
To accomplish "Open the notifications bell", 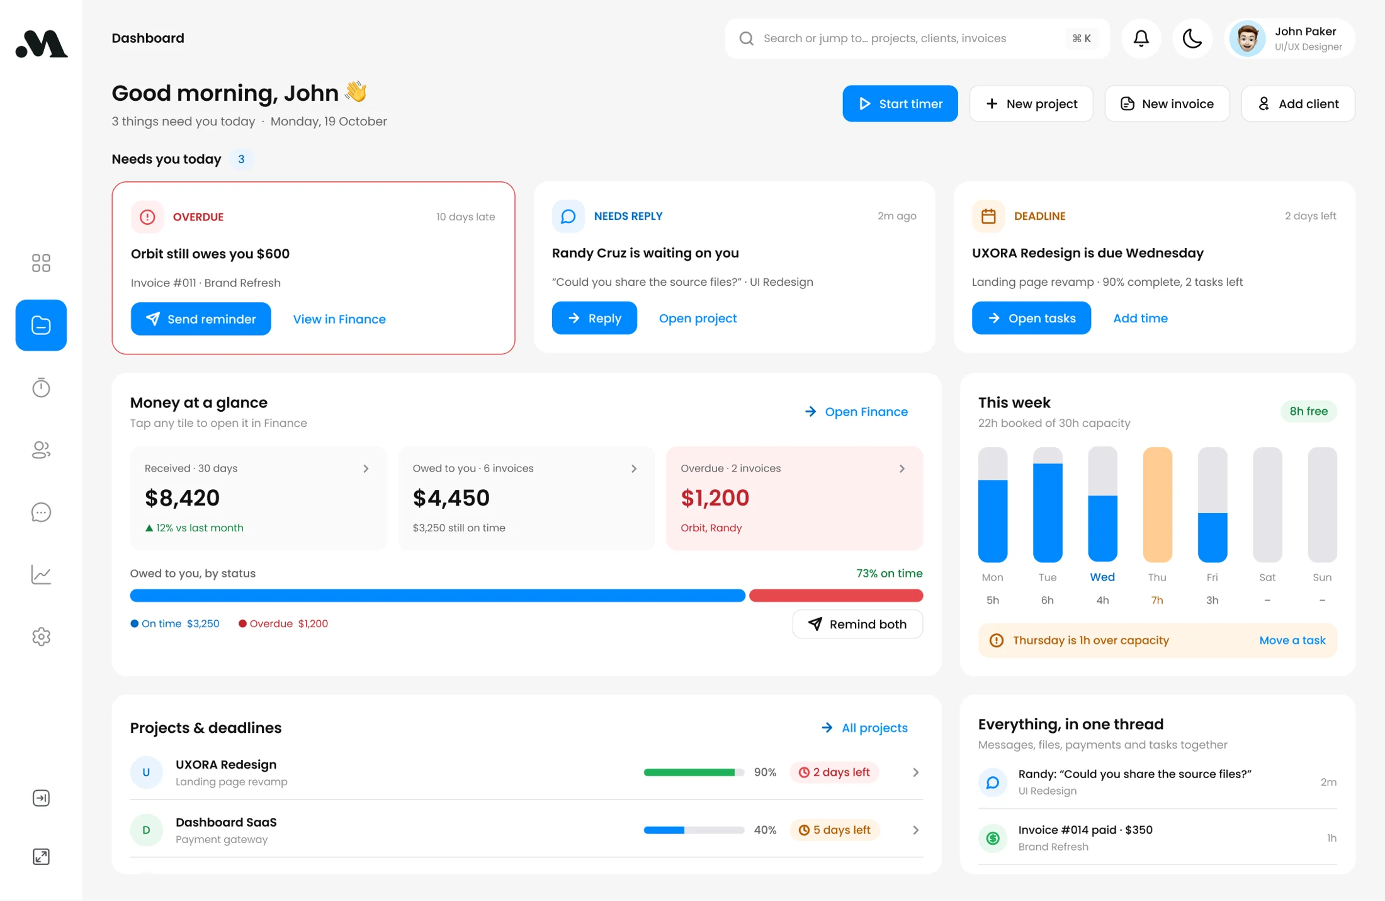I will click(x=1141, y=38).
